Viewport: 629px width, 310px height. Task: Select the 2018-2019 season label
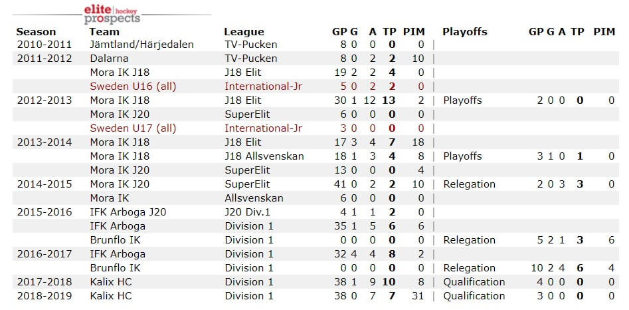(45, 296)
